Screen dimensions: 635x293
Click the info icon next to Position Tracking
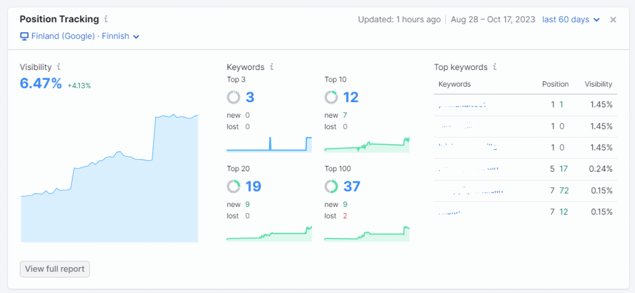(x=106, y=19)
